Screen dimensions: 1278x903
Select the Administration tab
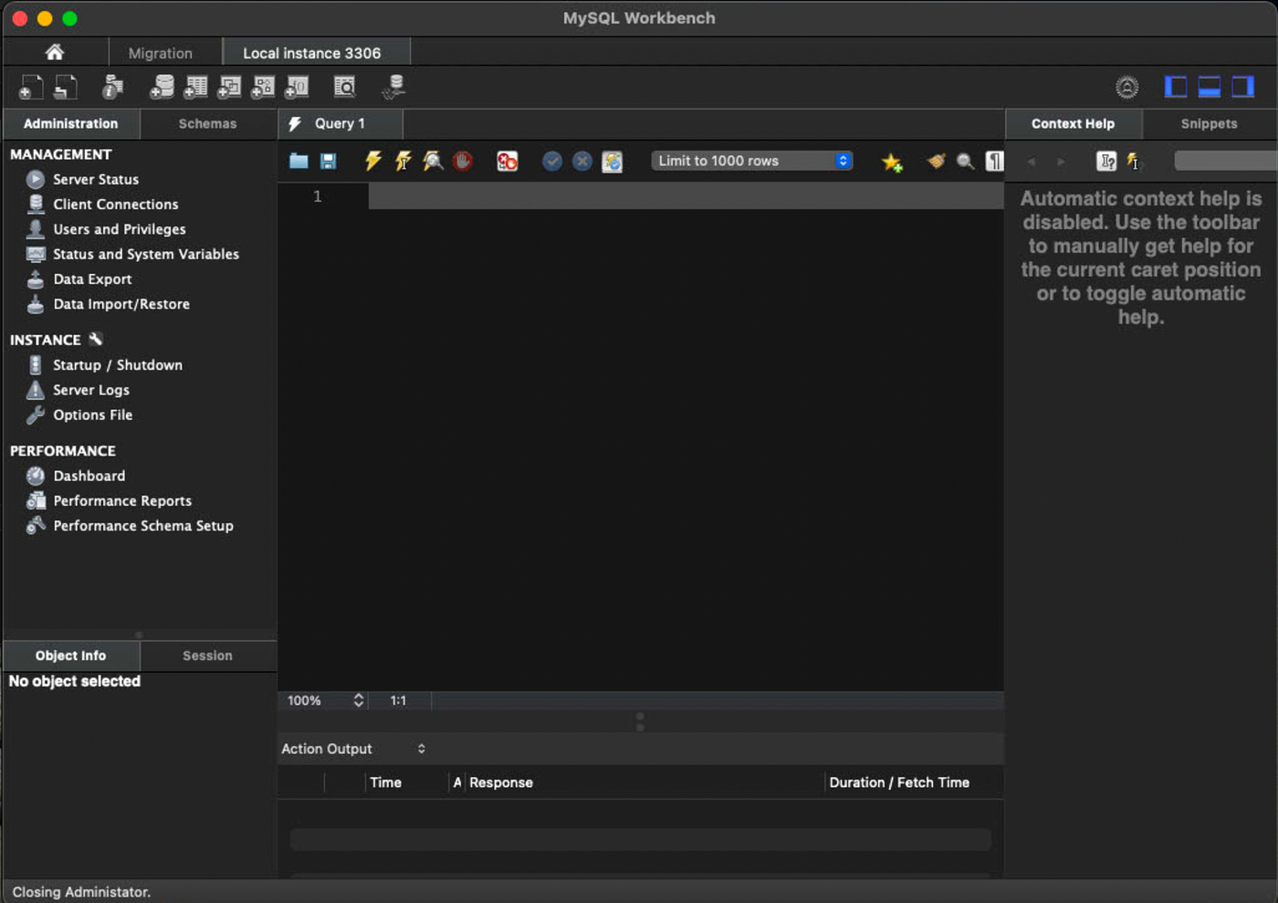[x=71, y=124]
